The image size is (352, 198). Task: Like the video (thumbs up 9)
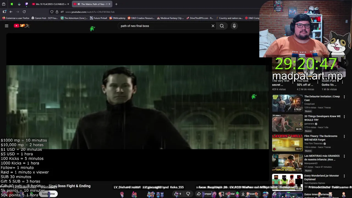coord(178,194)
